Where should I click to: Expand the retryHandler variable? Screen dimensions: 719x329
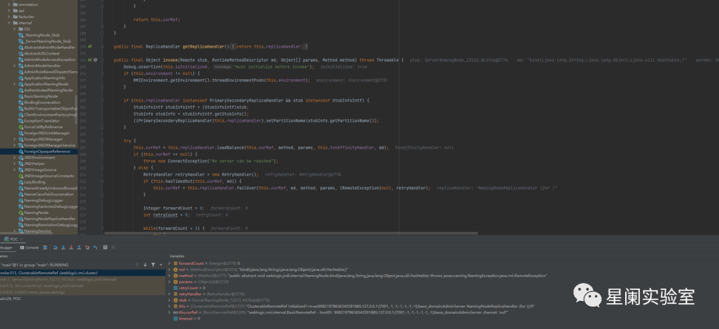click(x=169, y=294)
